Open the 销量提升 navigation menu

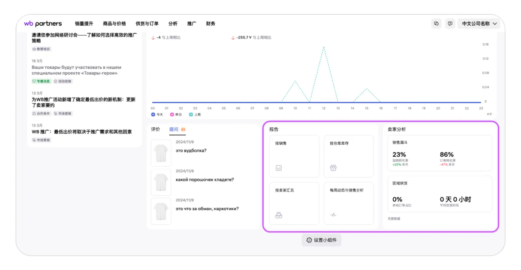click(x=84, y=24)
